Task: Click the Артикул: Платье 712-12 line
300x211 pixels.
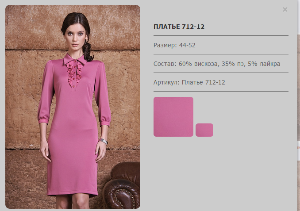Action: click(x=189, y=82)
